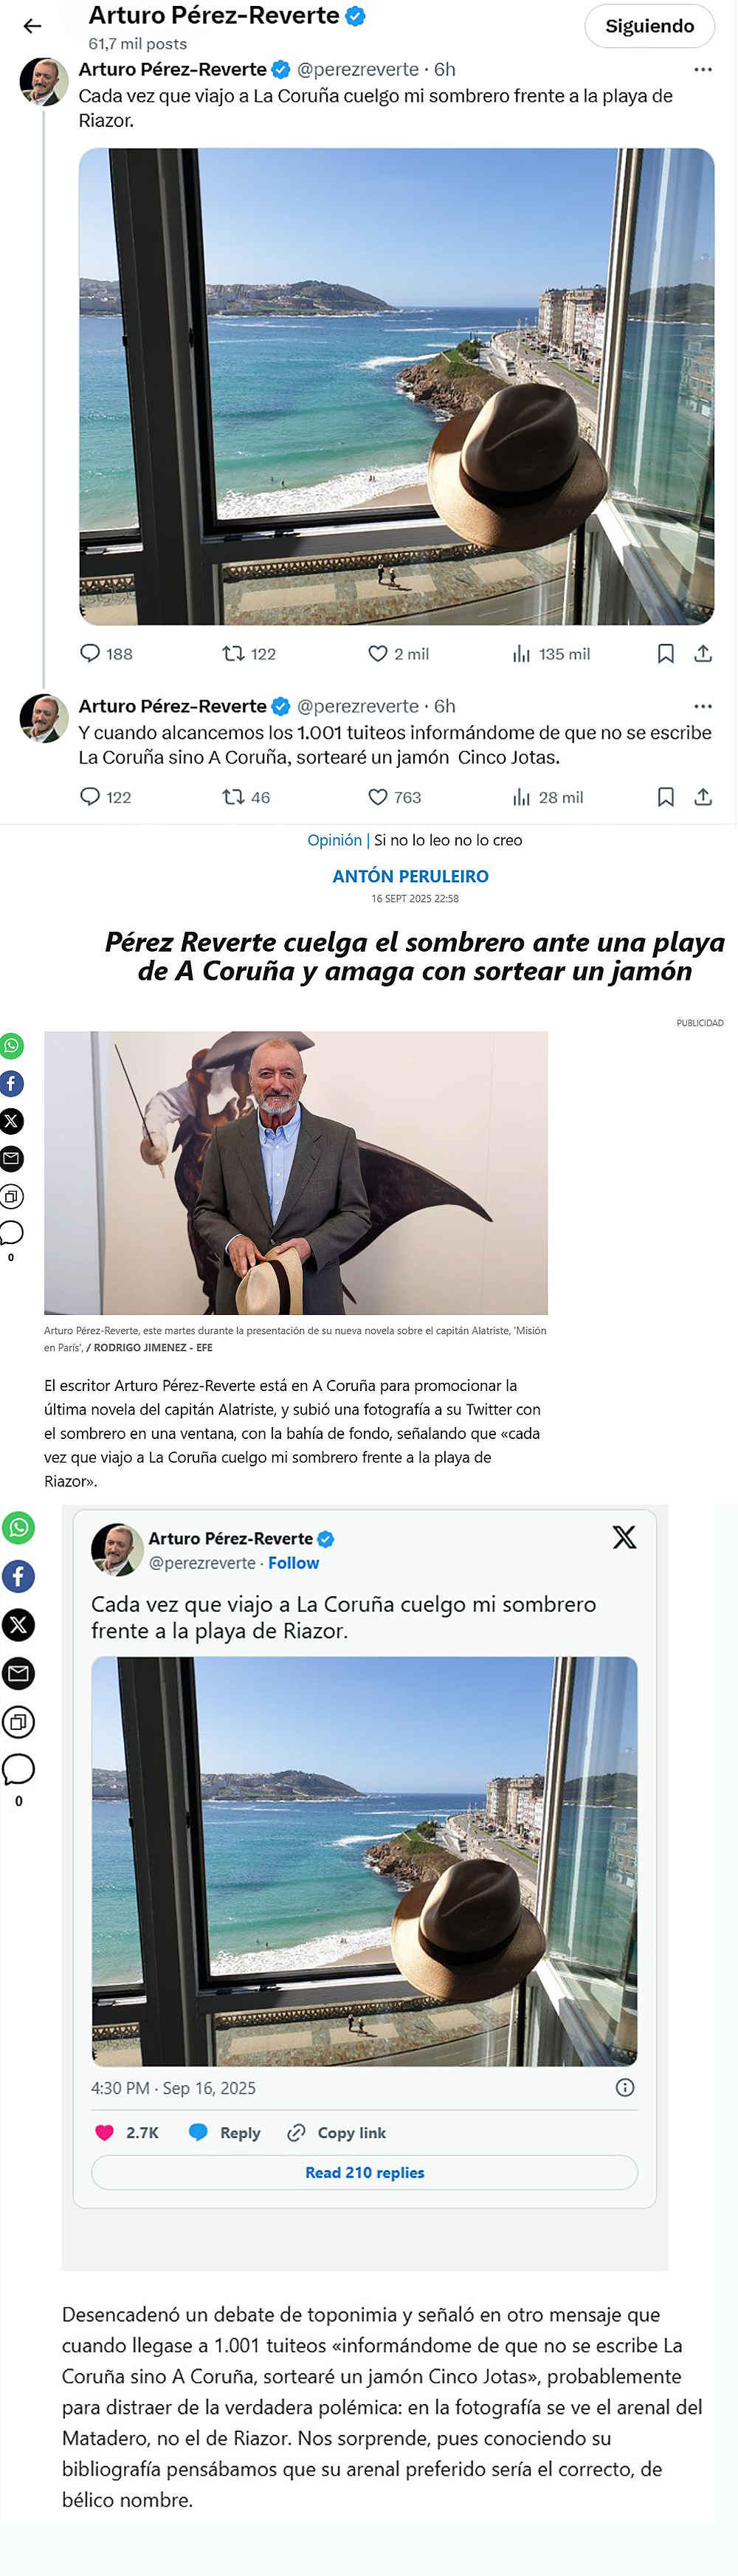The height and width of the screenshot is (2576, 738).
Task: Open the three-dots menu on the first tweet
Action: click(703, 70)
